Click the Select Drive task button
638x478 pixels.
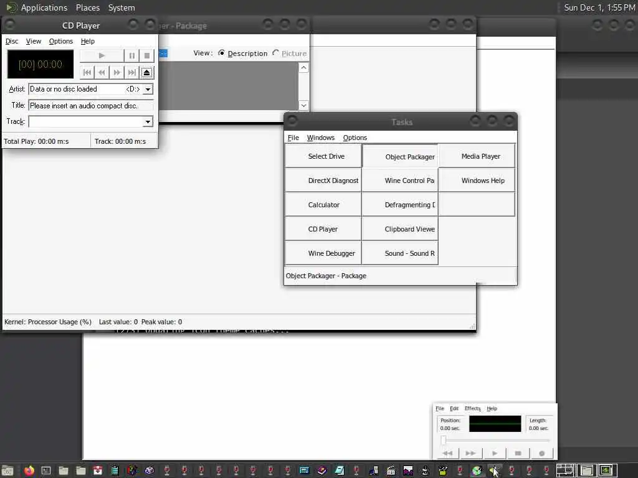pyautogui.click(x=323, y=156)
